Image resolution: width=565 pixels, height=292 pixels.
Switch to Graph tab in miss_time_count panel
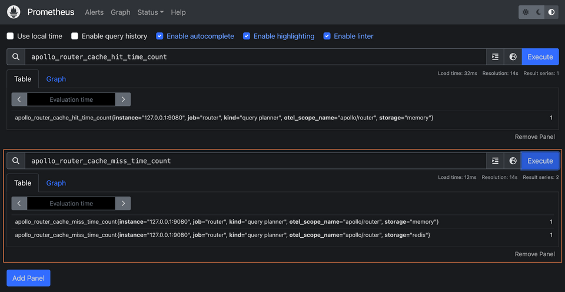(56, 182)
